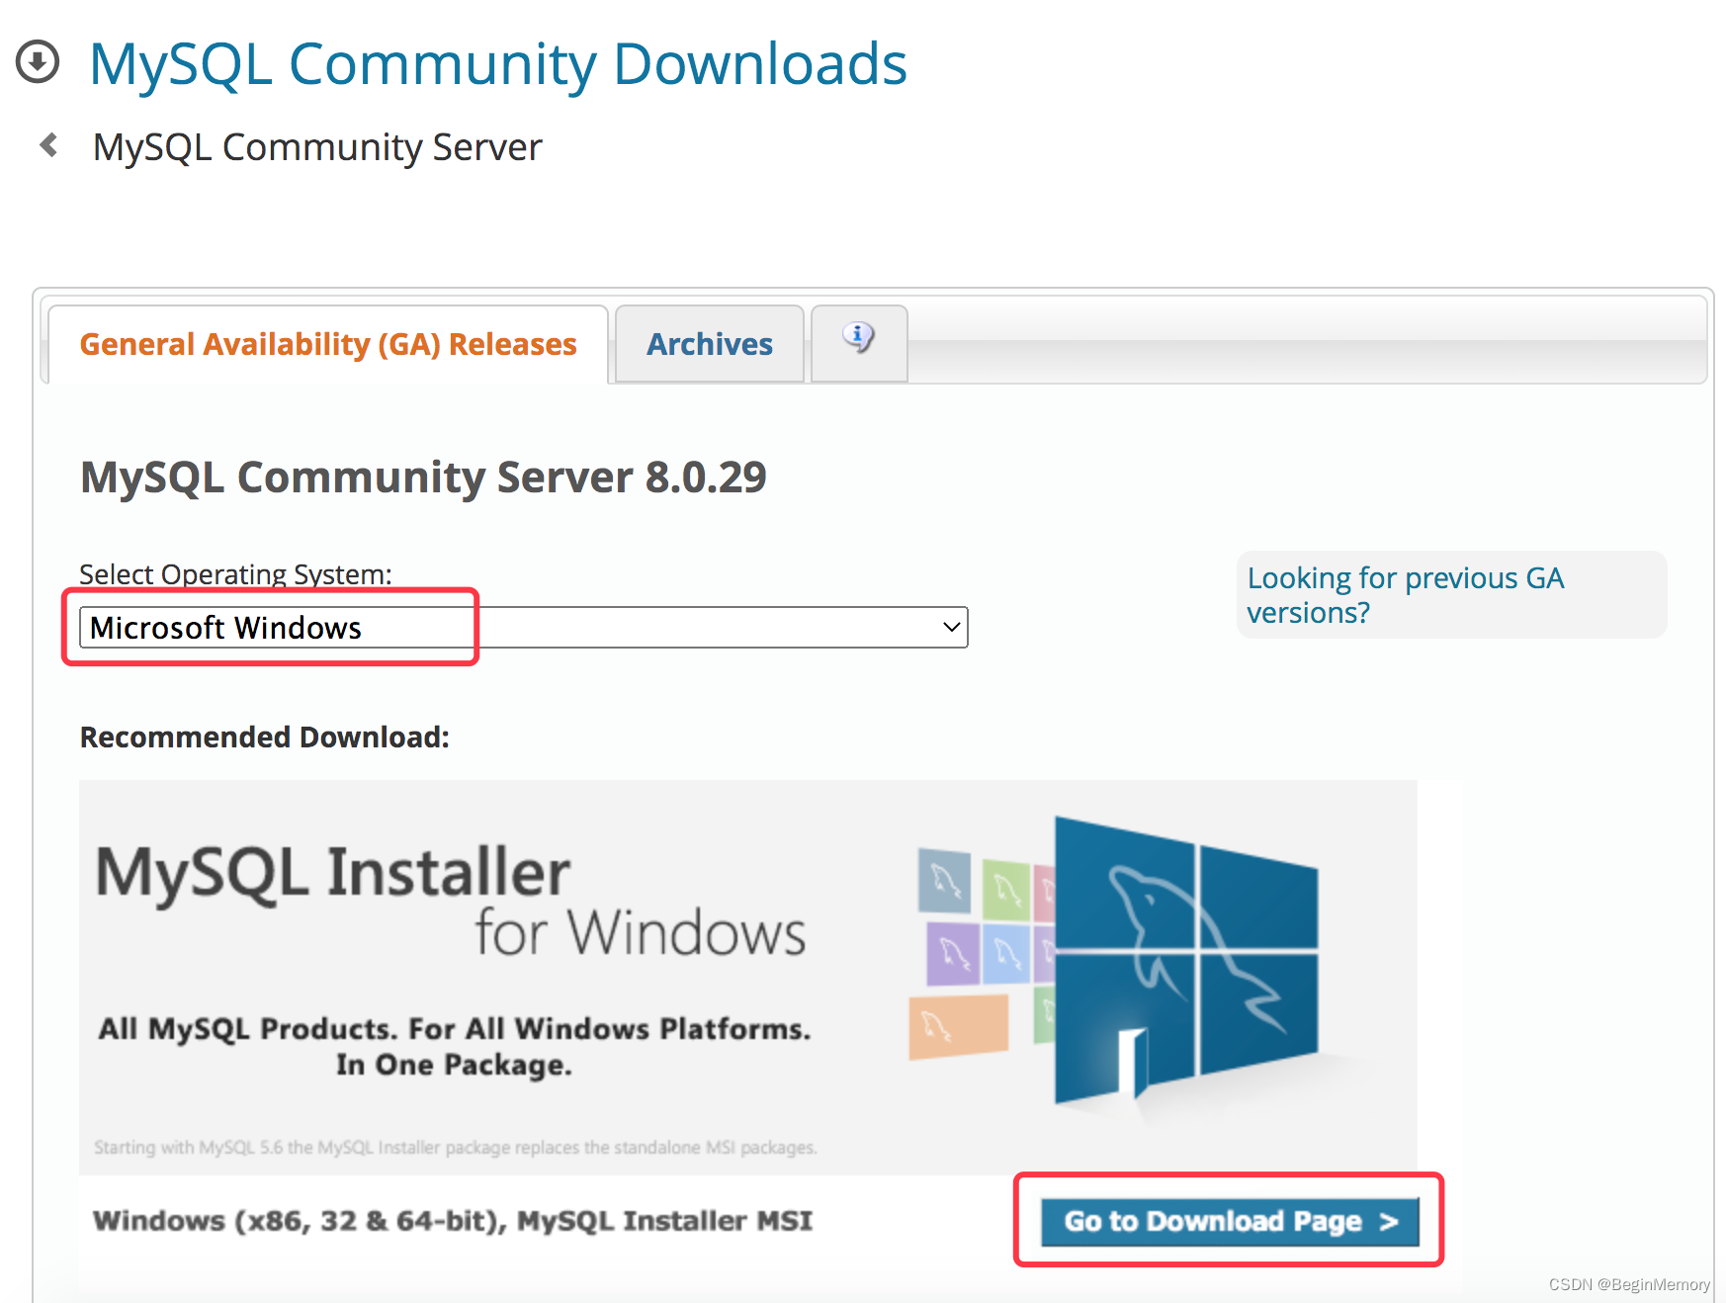
Task: Click the MySQL Community Downloads heading
Action: (x=497, y=63)
